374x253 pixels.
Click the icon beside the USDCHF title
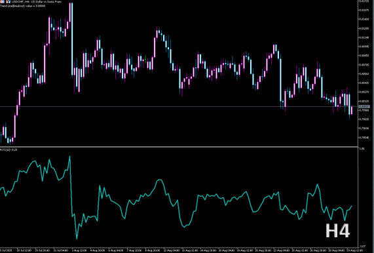(x=8, y=2)
